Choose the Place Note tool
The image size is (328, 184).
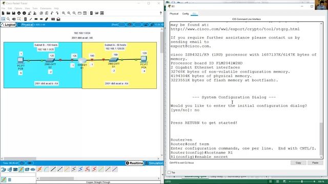[x=25, y=19]
